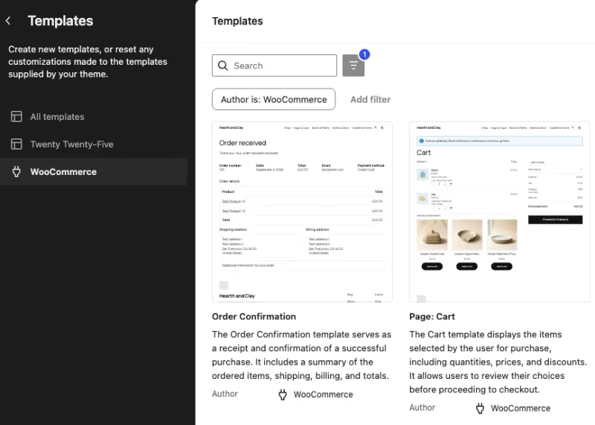595x425 pixels.
Task: Click the Author label under Order Confirmation
Action: (225, 394)
